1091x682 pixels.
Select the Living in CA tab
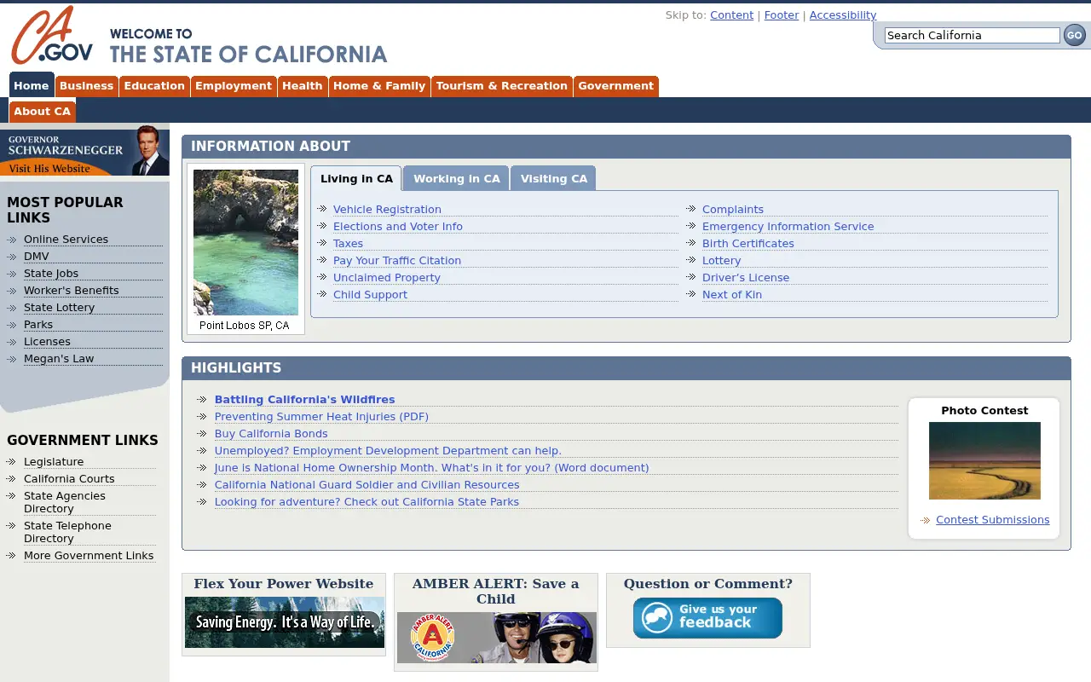pyautogui.click(x=356, y=178)
